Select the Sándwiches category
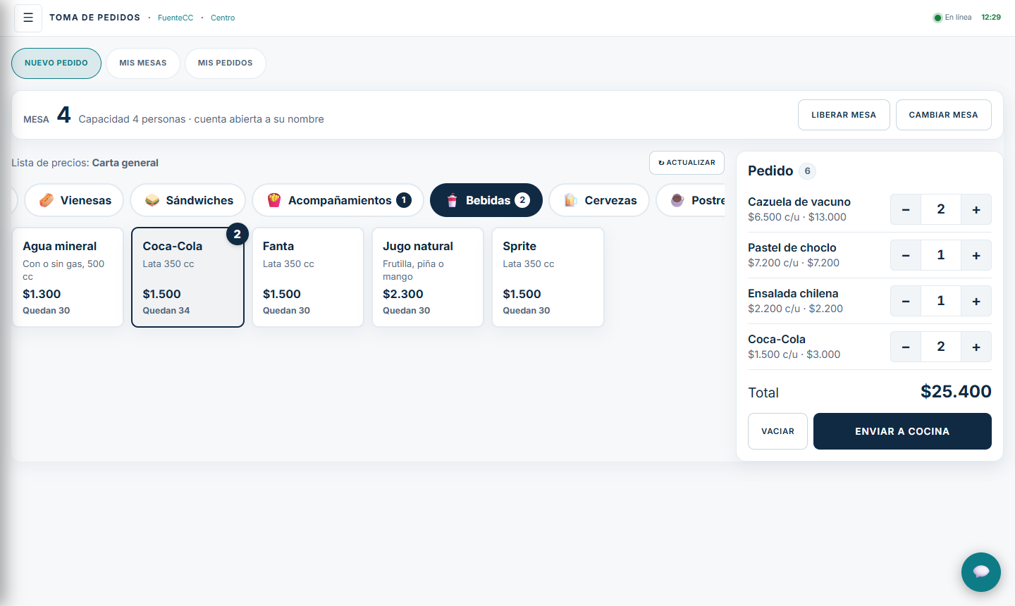This screenshot has height=606, width=1015. pos(188,200)
